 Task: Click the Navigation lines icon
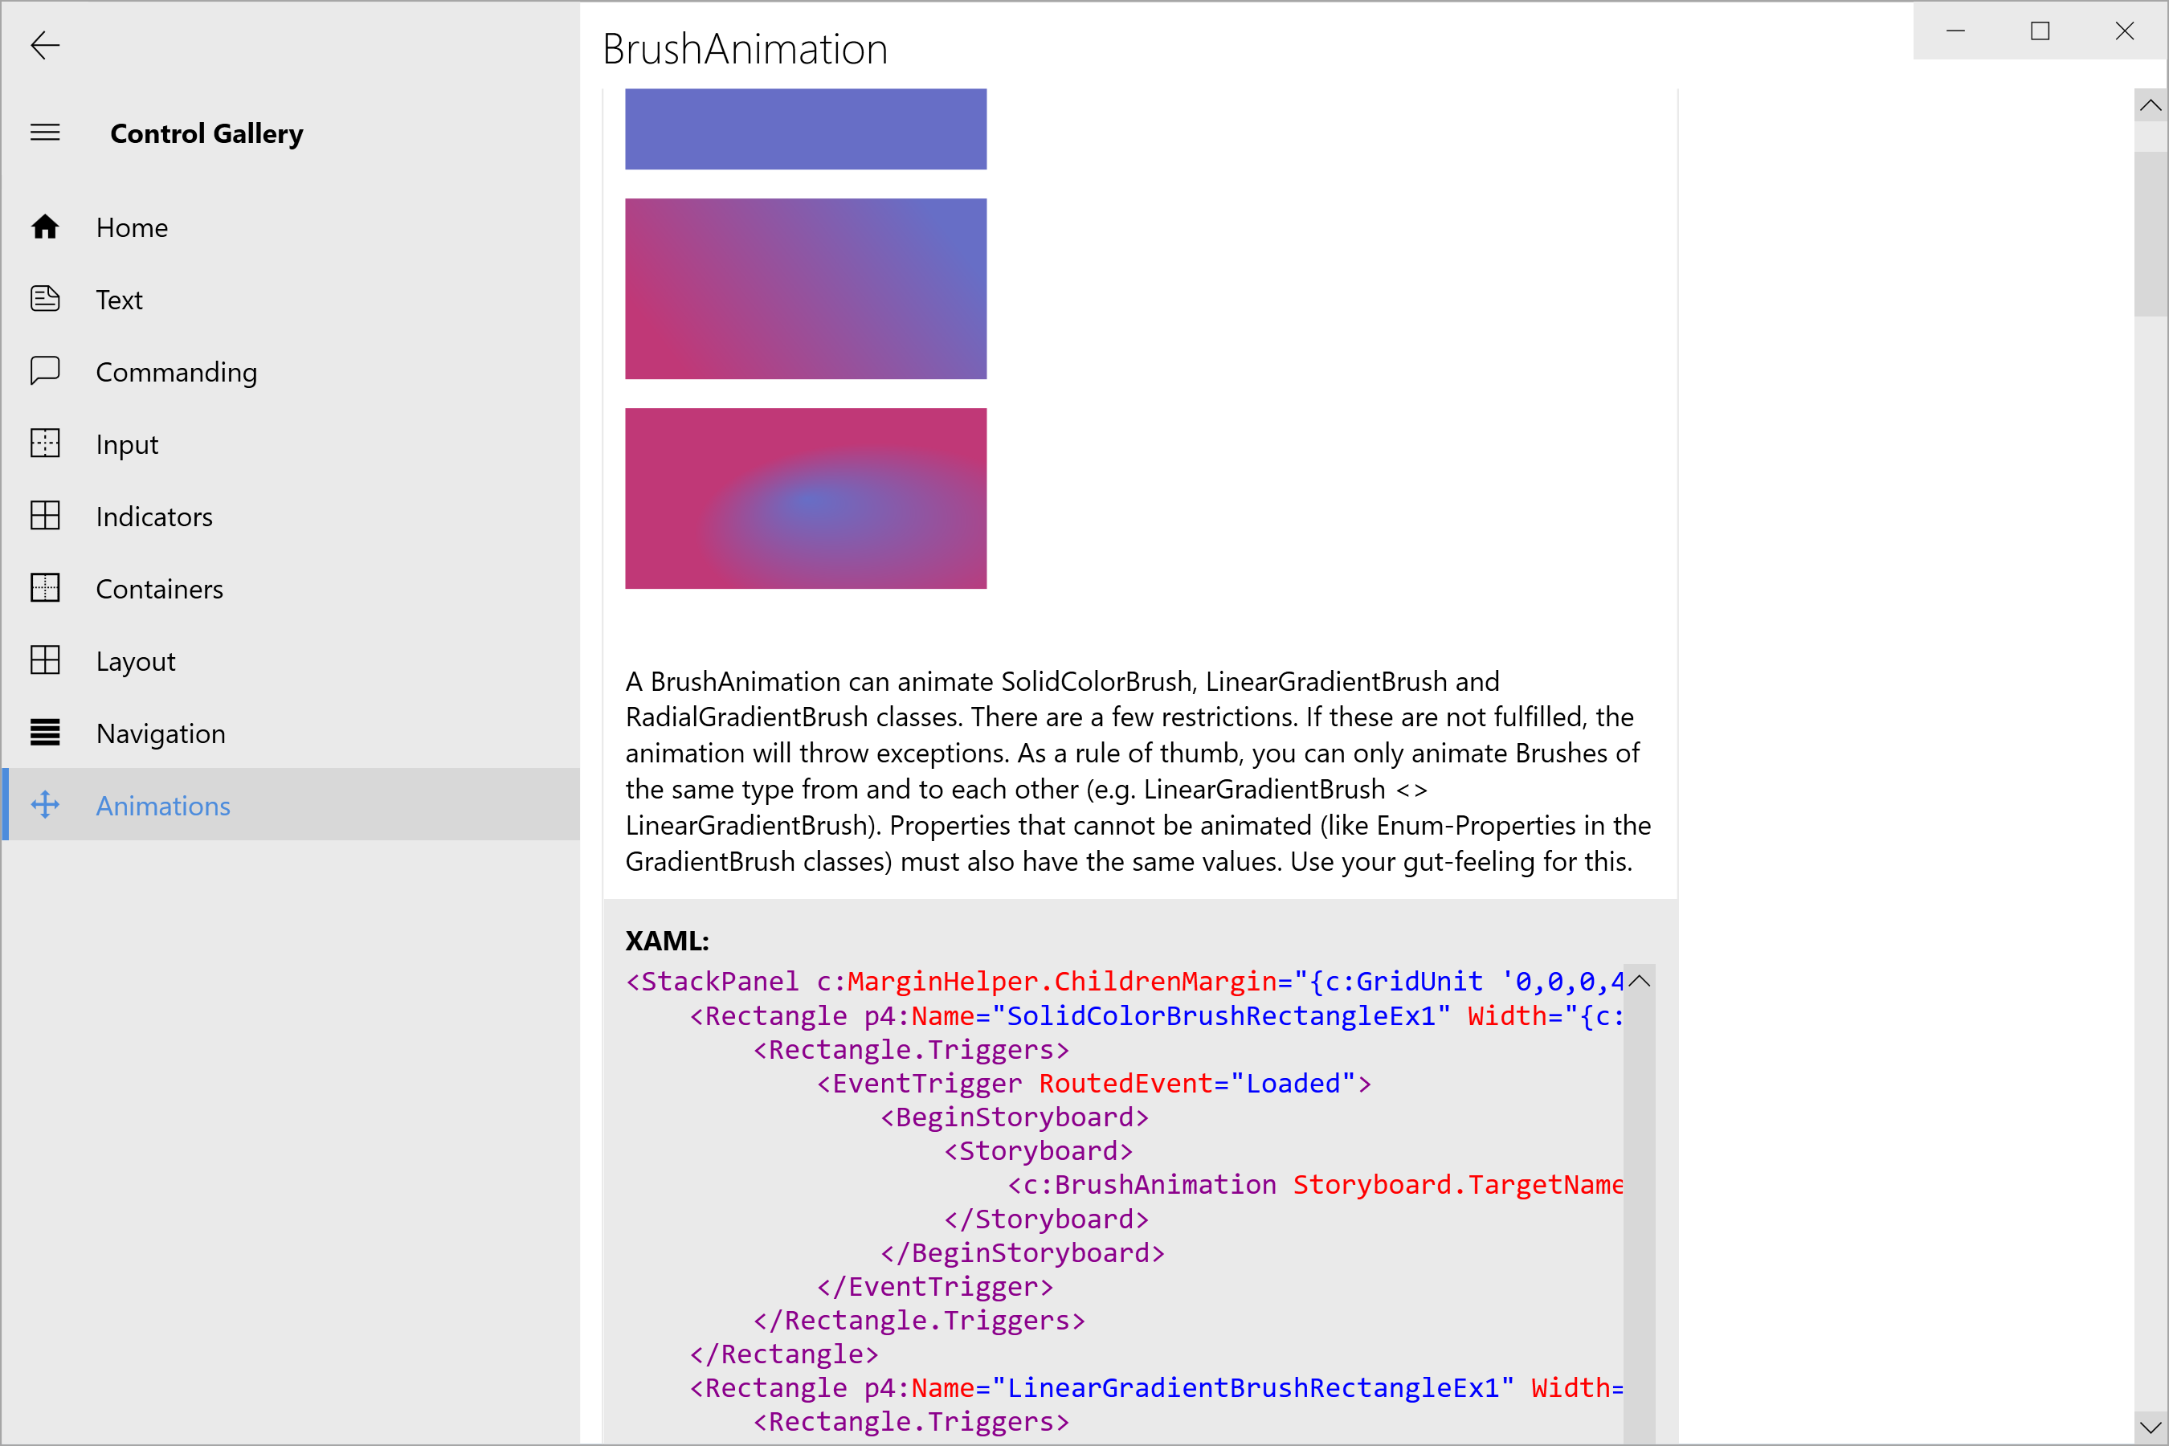click(44, 733)
